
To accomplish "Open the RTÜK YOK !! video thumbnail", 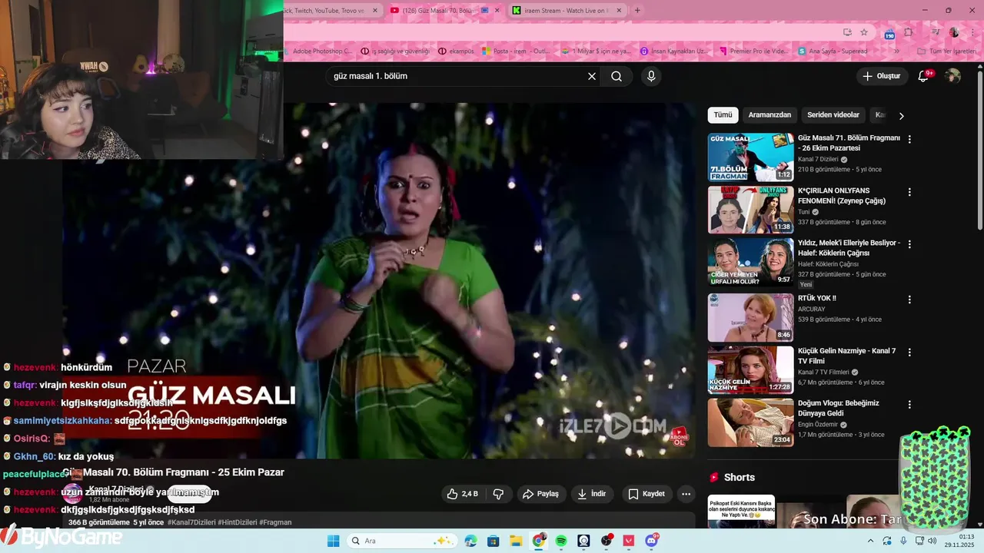I will pyautogui.click(x=751, y=317).
